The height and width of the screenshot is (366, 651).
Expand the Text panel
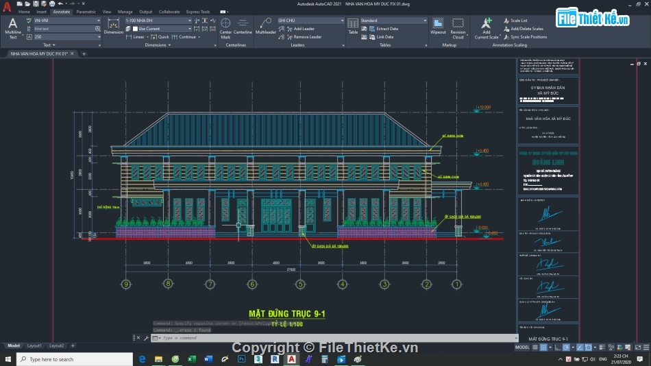tap(49, 45)
